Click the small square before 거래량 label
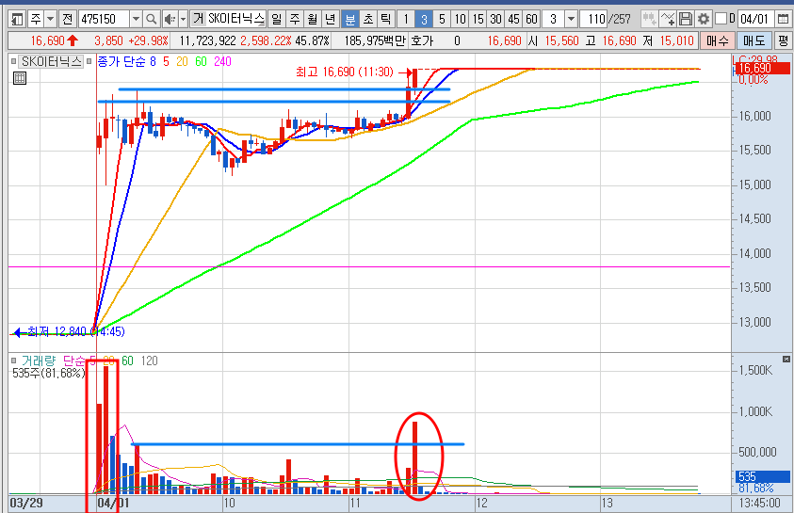This screenshot has width=794, height=513. click(x=14, y=361)
